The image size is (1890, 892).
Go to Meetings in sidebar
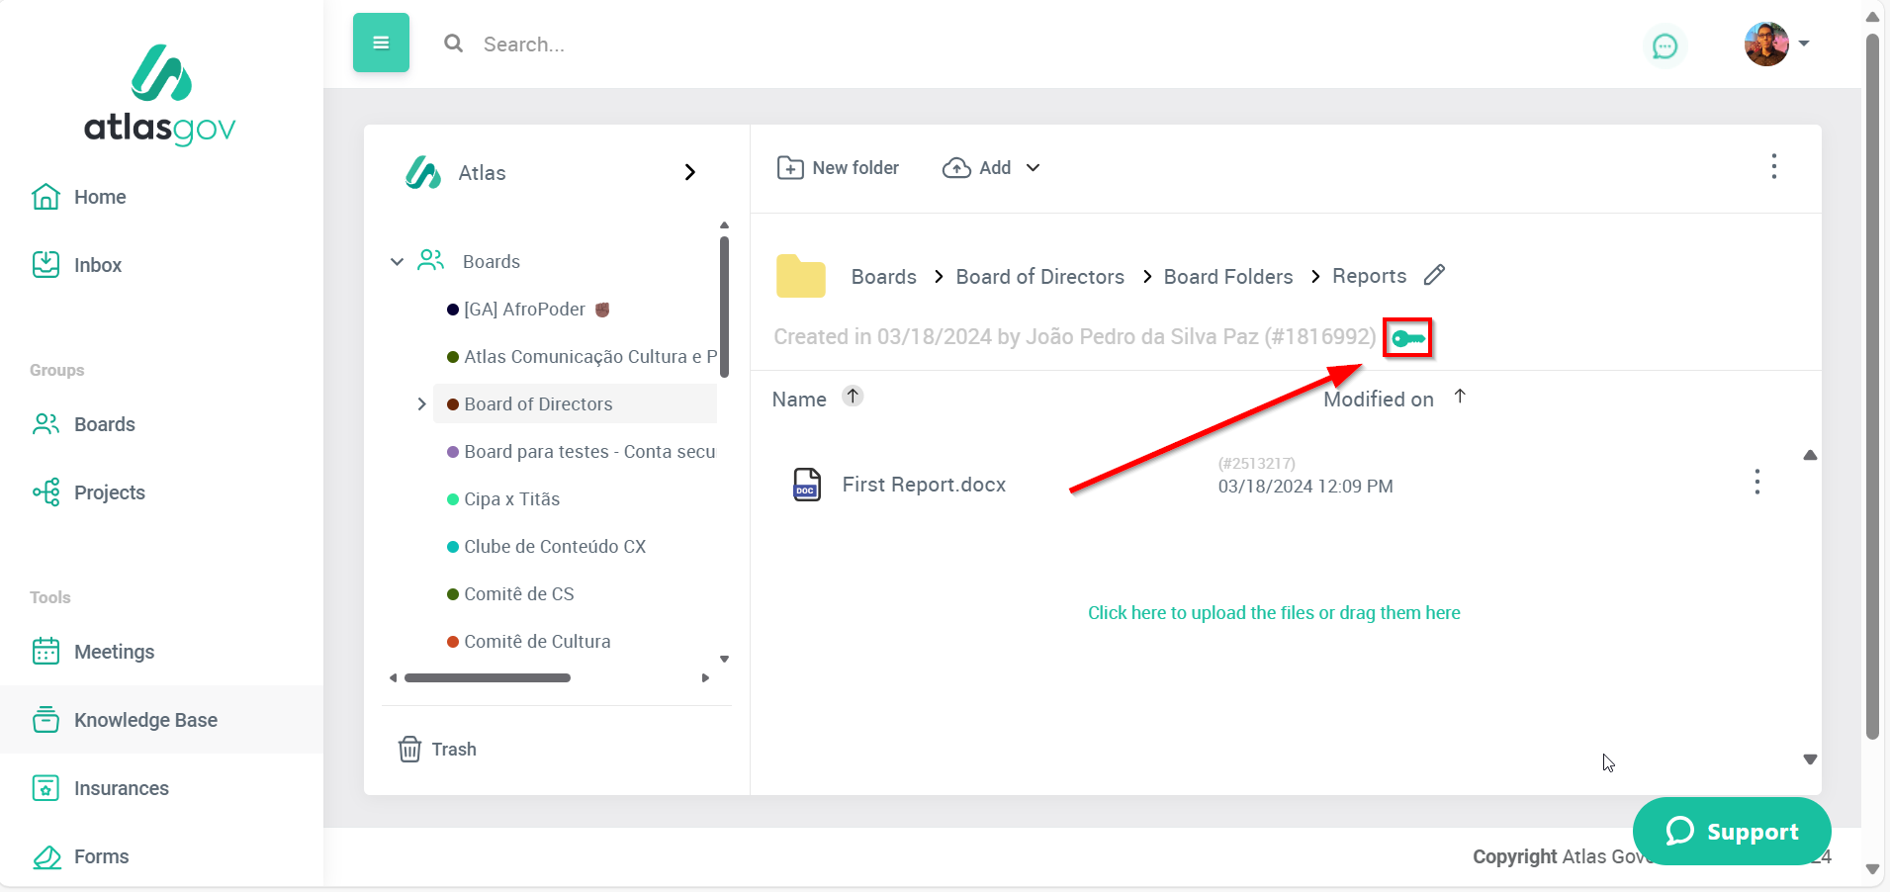(114, 652)
